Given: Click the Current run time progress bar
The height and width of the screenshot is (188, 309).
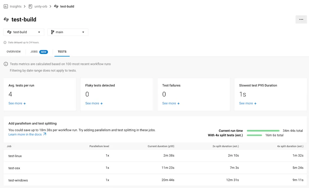Looking at the screenshot, I should (263, 131).
